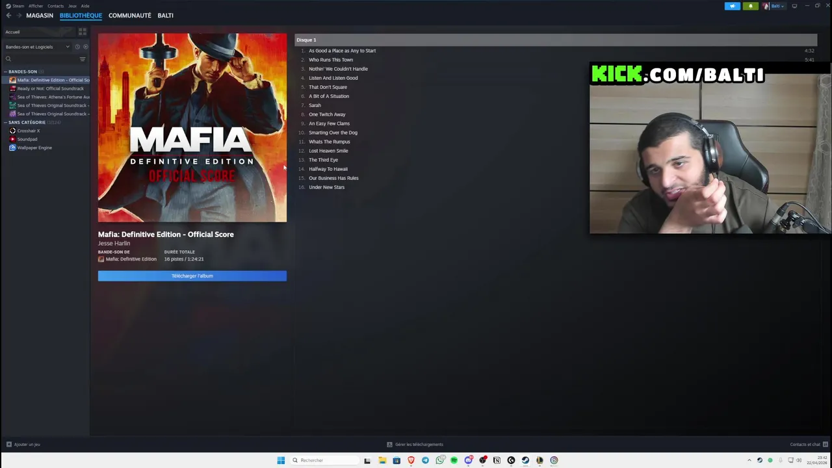Select track Under New Stars

tap(327, 187)
